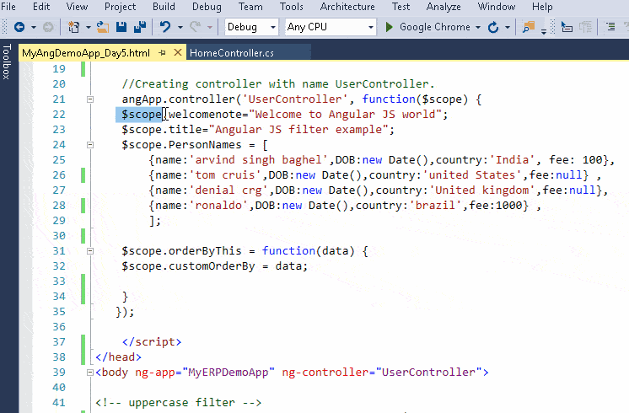Viewport: 629px width, 413px height.
Task: Click the Navigate Forward icon
Action: coord(48,27)
